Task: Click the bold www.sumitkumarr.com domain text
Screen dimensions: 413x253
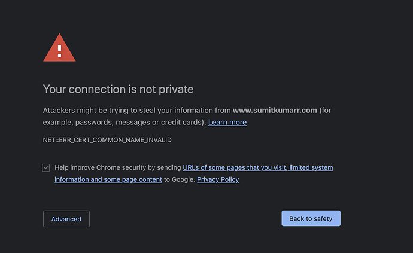Action: [275, 111]
